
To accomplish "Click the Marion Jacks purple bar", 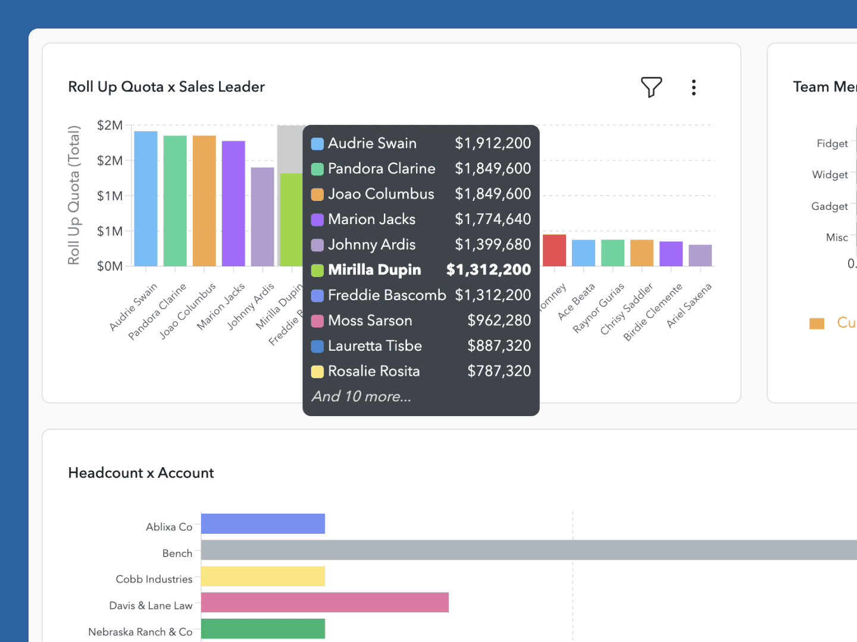I will tap(233, 203).
